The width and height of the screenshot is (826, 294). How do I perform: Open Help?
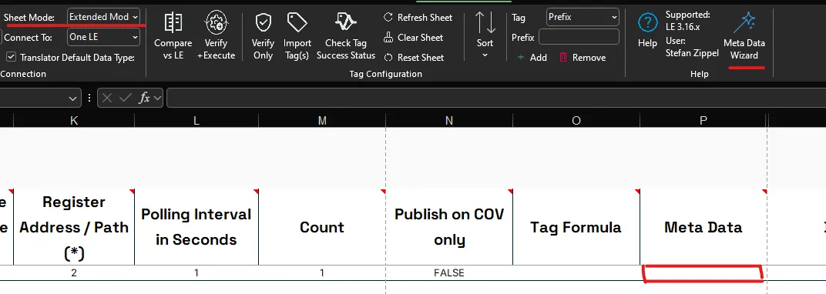647,30
